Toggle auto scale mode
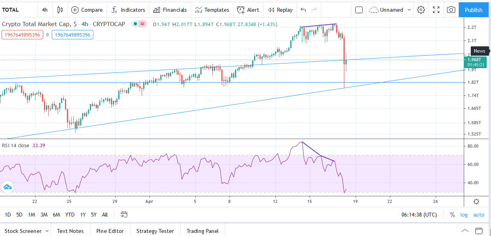The image size is (491, 236). pyautogui.click(x=479, y=215)
